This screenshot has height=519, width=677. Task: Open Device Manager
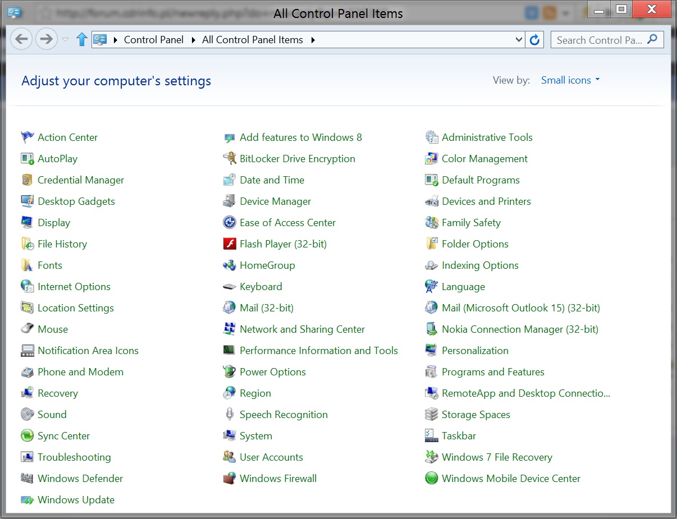click(x=275, y=201)
